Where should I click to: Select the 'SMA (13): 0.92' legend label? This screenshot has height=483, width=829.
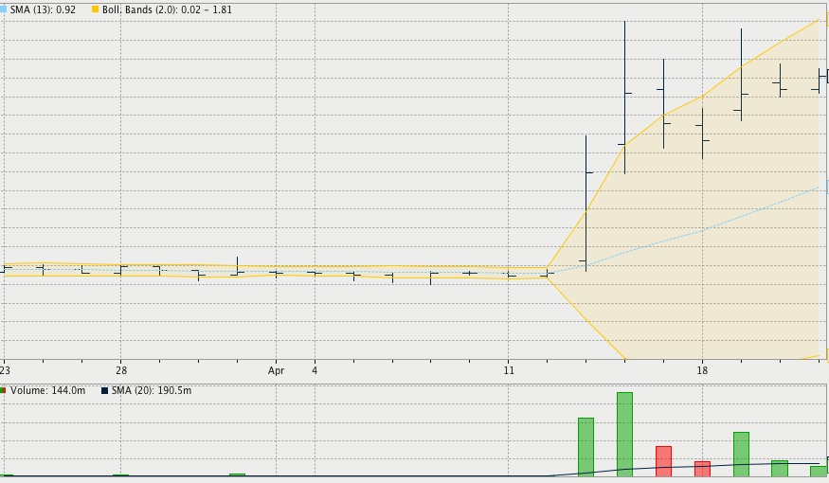[43, 10]
